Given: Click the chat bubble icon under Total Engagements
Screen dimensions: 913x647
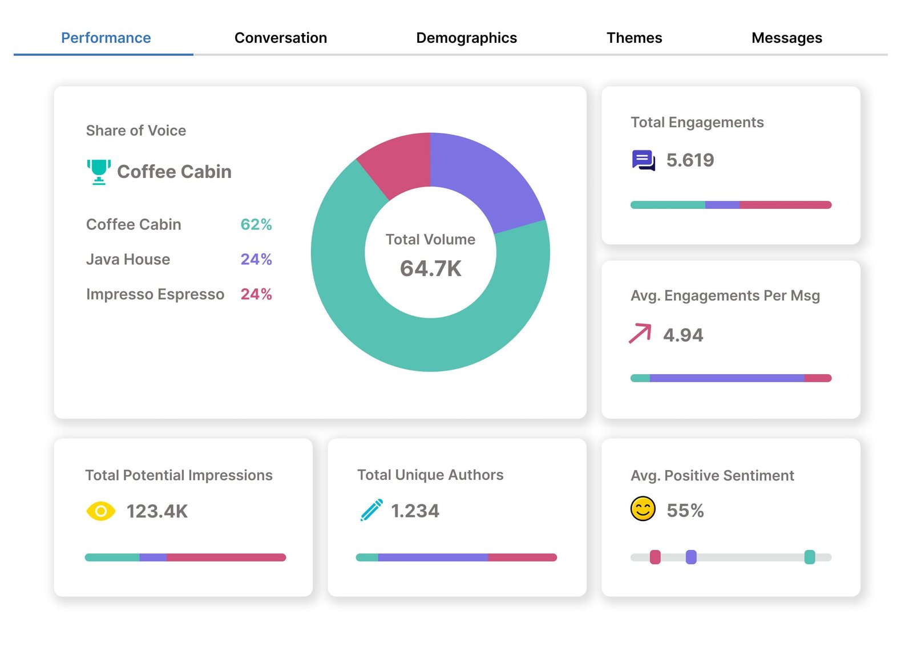Looking at the screenshot, I should pos(643,160).
